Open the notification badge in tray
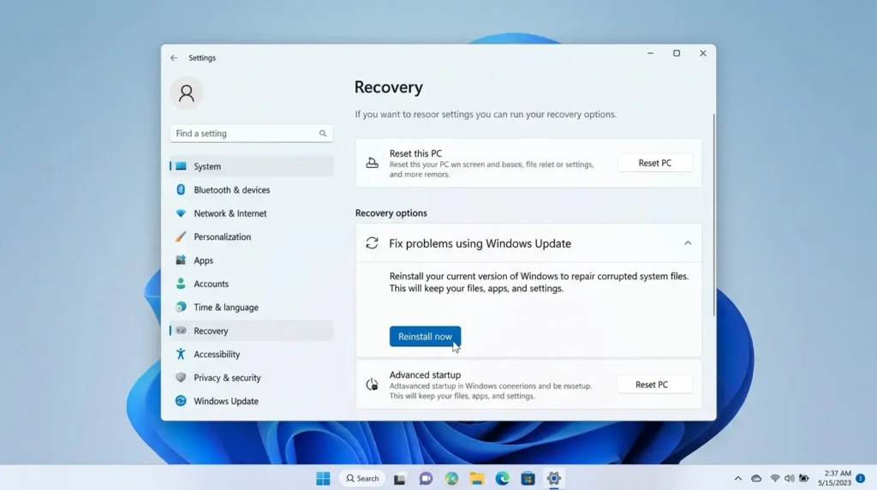877x490 pixels. (861, 478)
